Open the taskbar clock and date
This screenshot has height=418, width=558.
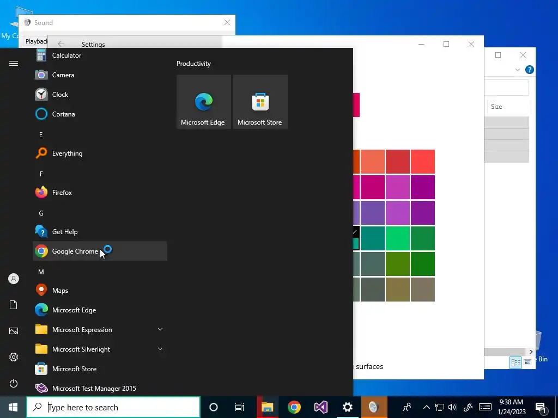pyautogui.click(x=511, y=407)
